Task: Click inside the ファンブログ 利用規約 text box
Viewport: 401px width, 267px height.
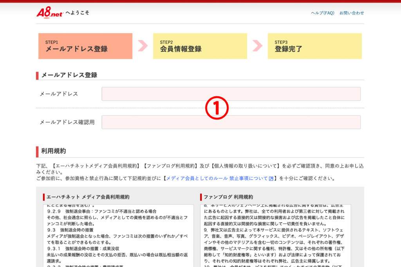Action: (275, 236)
